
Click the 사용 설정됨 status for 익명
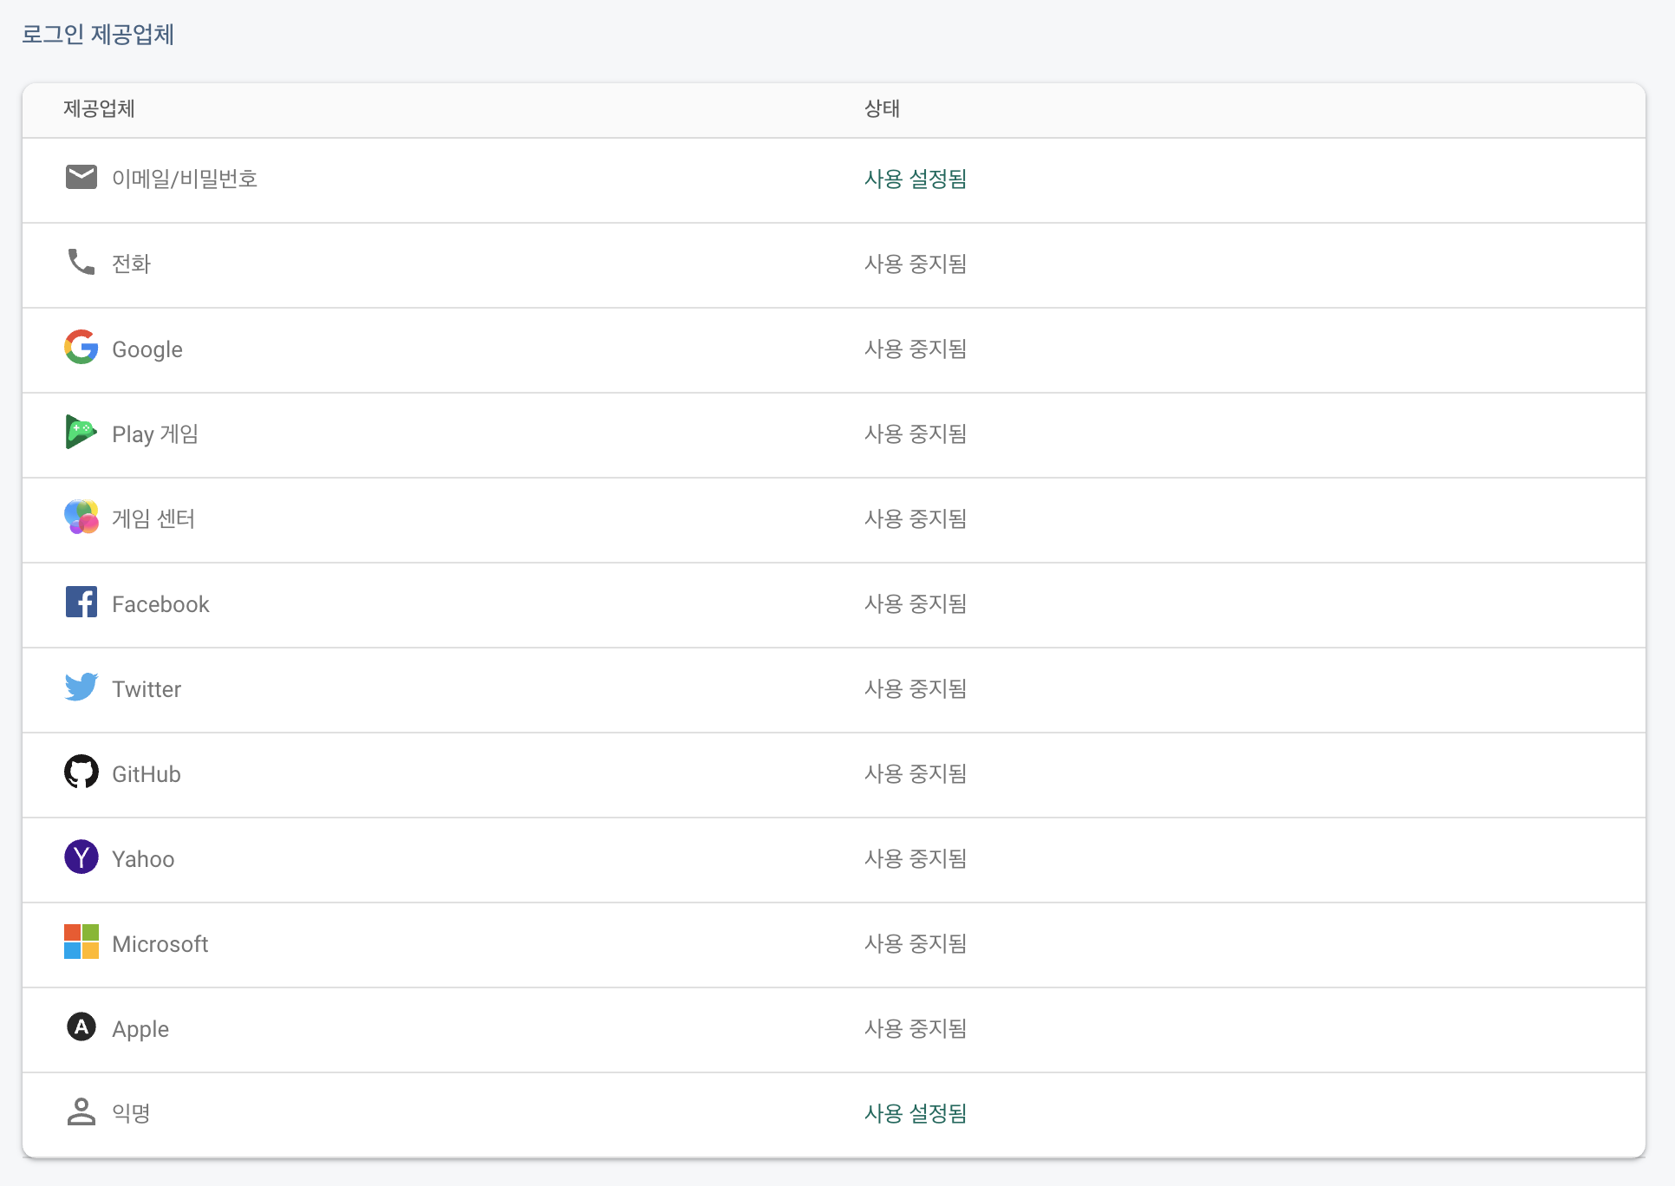pos(915,1113)
